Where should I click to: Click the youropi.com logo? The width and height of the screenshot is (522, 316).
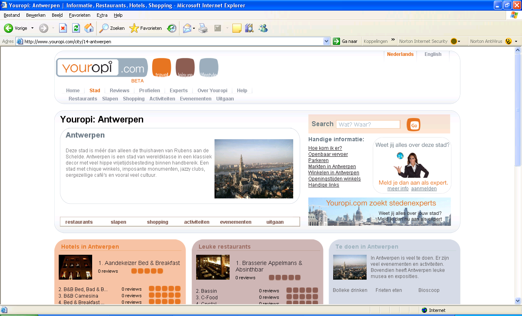coord(102,68)
